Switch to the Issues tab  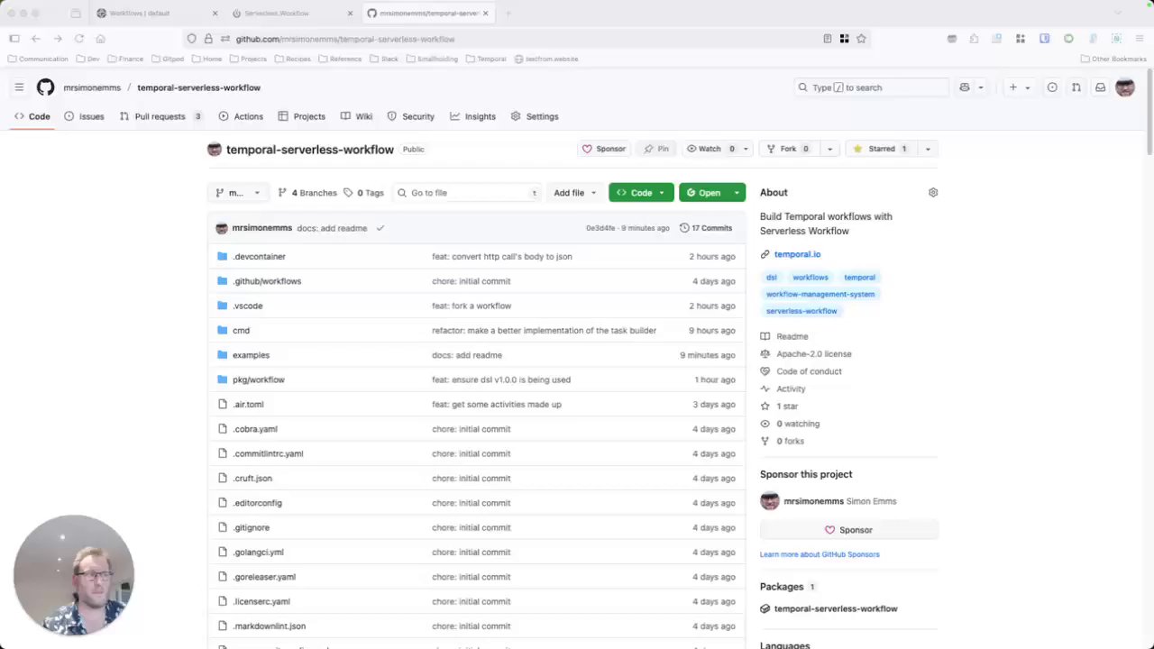(84, 116)
